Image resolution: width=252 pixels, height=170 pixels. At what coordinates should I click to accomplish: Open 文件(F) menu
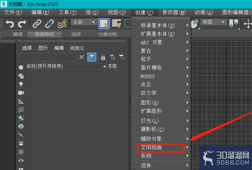point(13,13)
